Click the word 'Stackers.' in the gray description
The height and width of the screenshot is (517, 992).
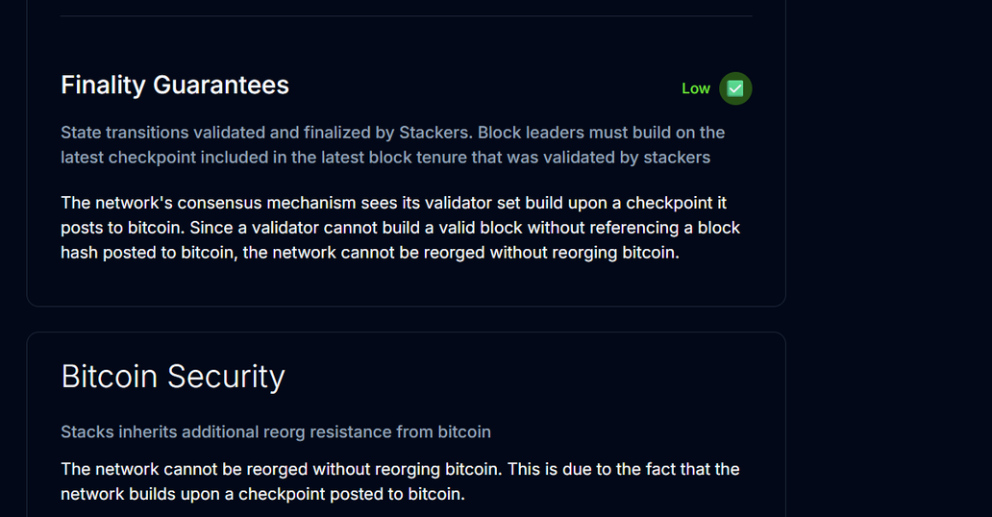pyautogui.click(x=435, y=133)
